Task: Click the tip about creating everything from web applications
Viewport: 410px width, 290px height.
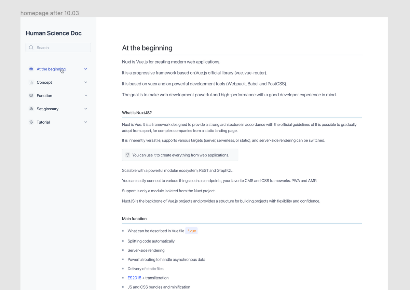Action: pyautogui.click(x=180, y=155)
